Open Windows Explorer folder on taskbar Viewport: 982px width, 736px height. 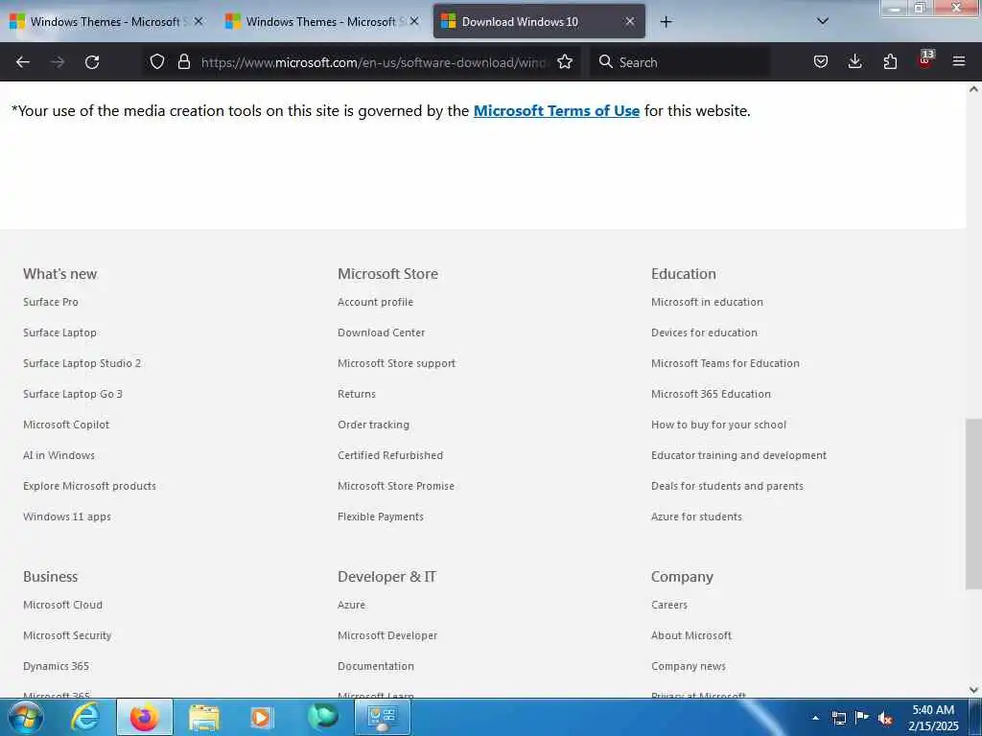click(x=204, y=717)
